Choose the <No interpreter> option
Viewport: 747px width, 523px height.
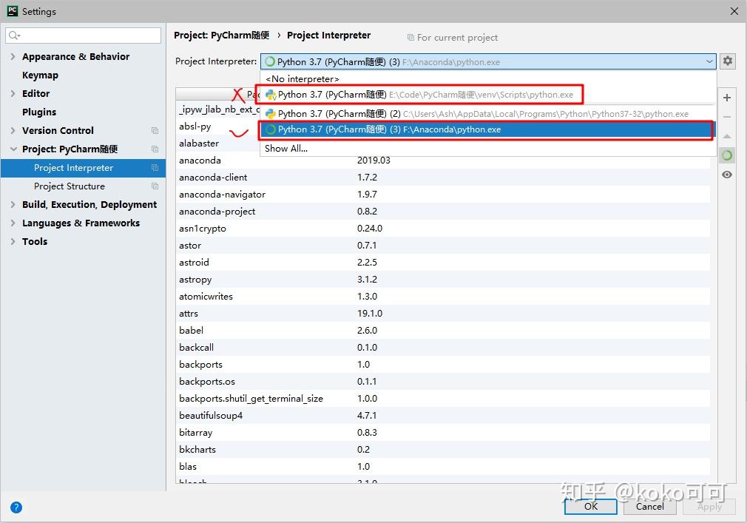[x=302, y=78]
